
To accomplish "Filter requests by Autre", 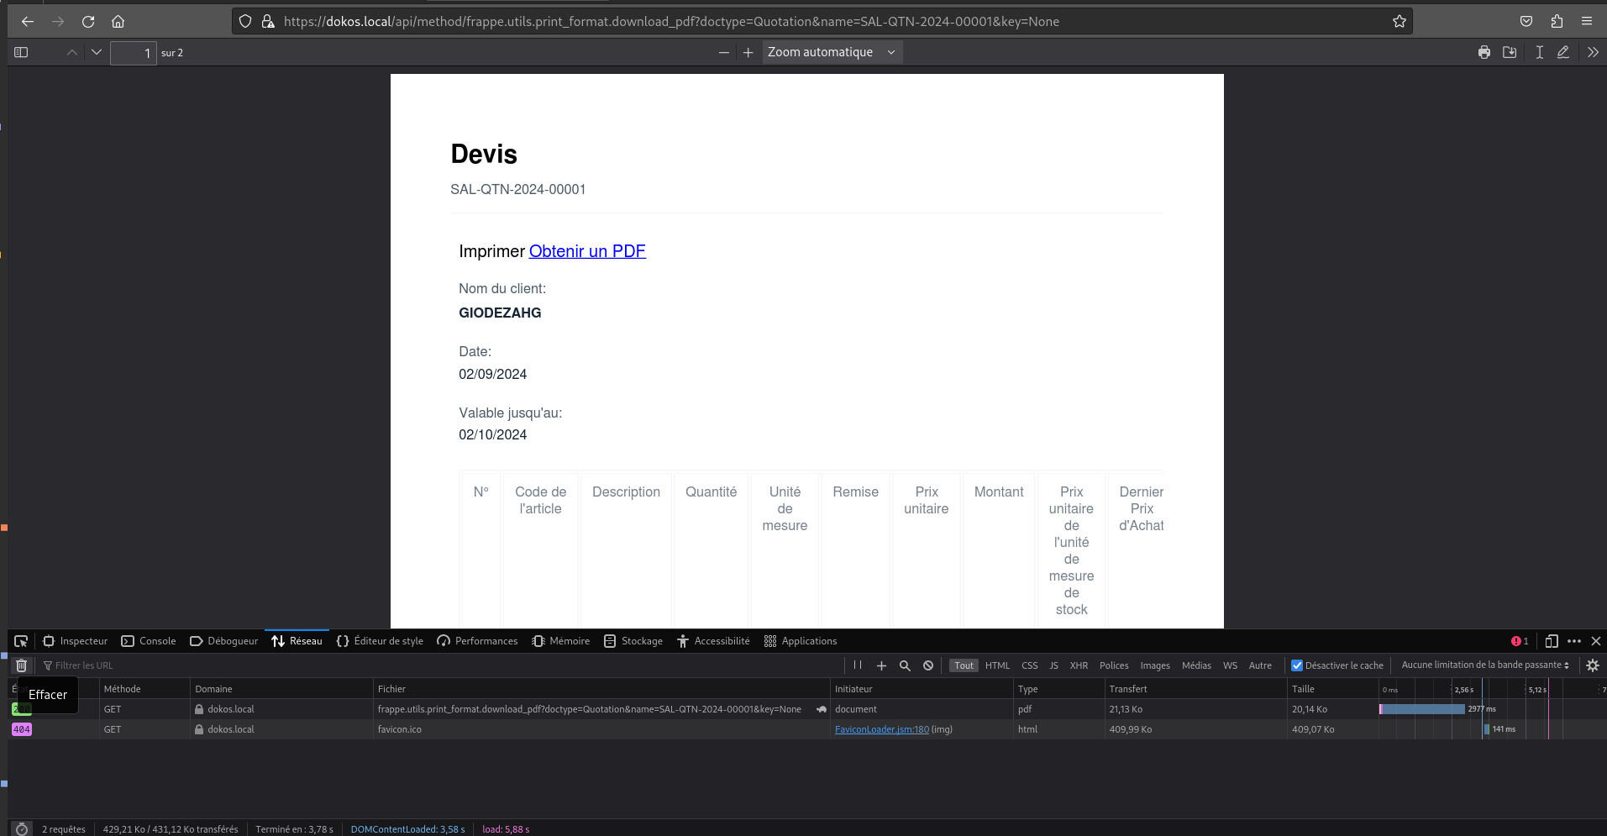I will [1260, 665].
